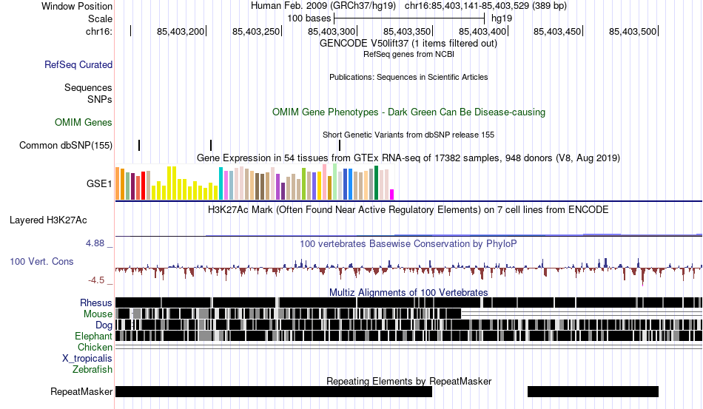Click Multiz Alignments of 100 Vertebrates title
Viewport: 703px width, 409px height.
[x=408, y=293]
